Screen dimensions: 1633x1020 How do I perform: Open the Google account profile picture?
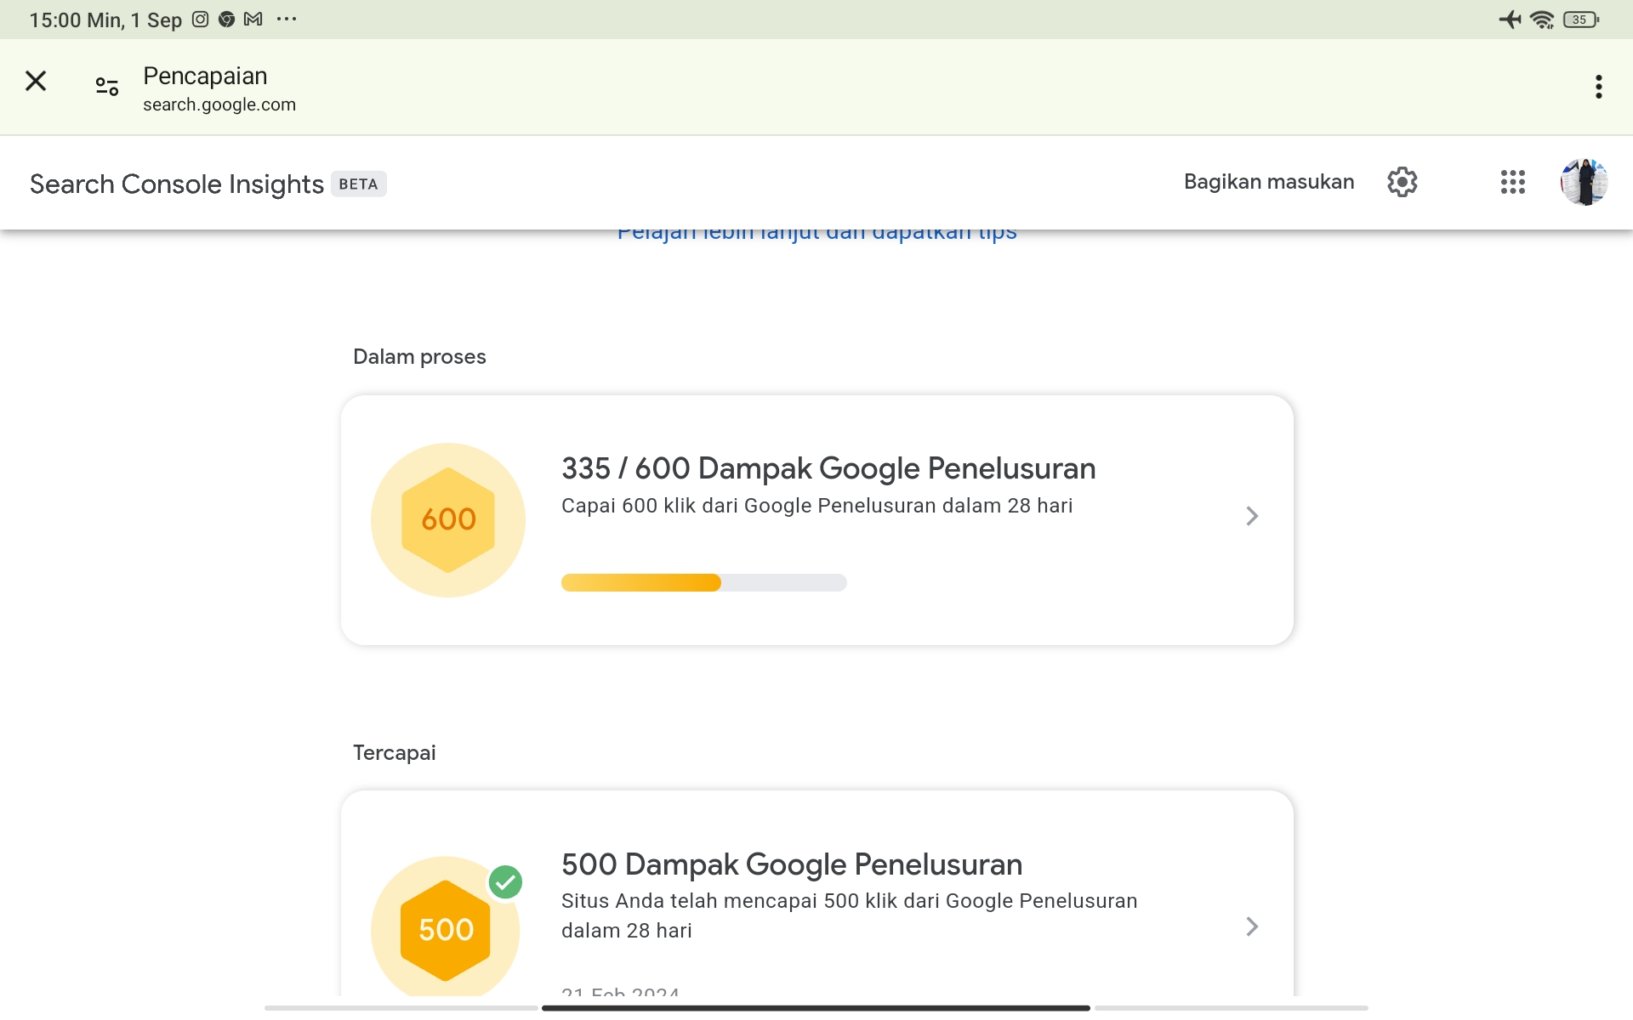[1584, 182]
